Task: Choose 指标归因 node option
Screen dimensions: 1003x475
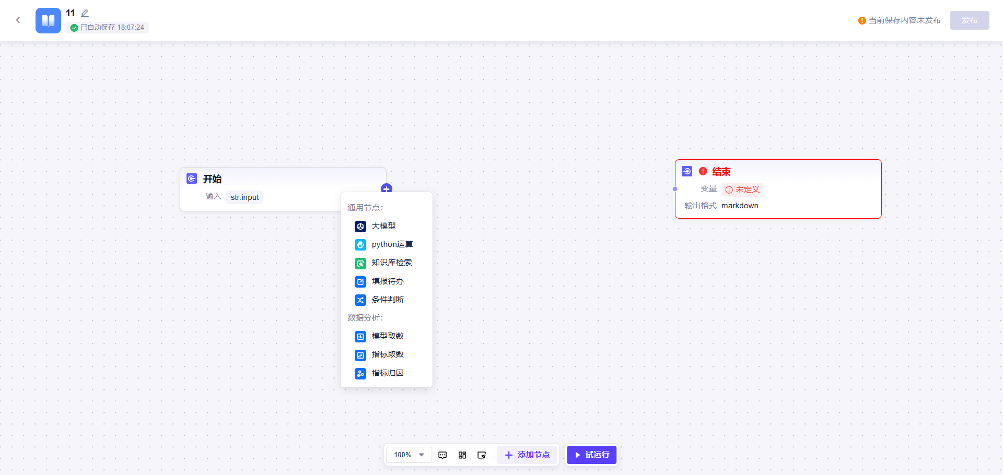Action: click(x=387, y=373)
